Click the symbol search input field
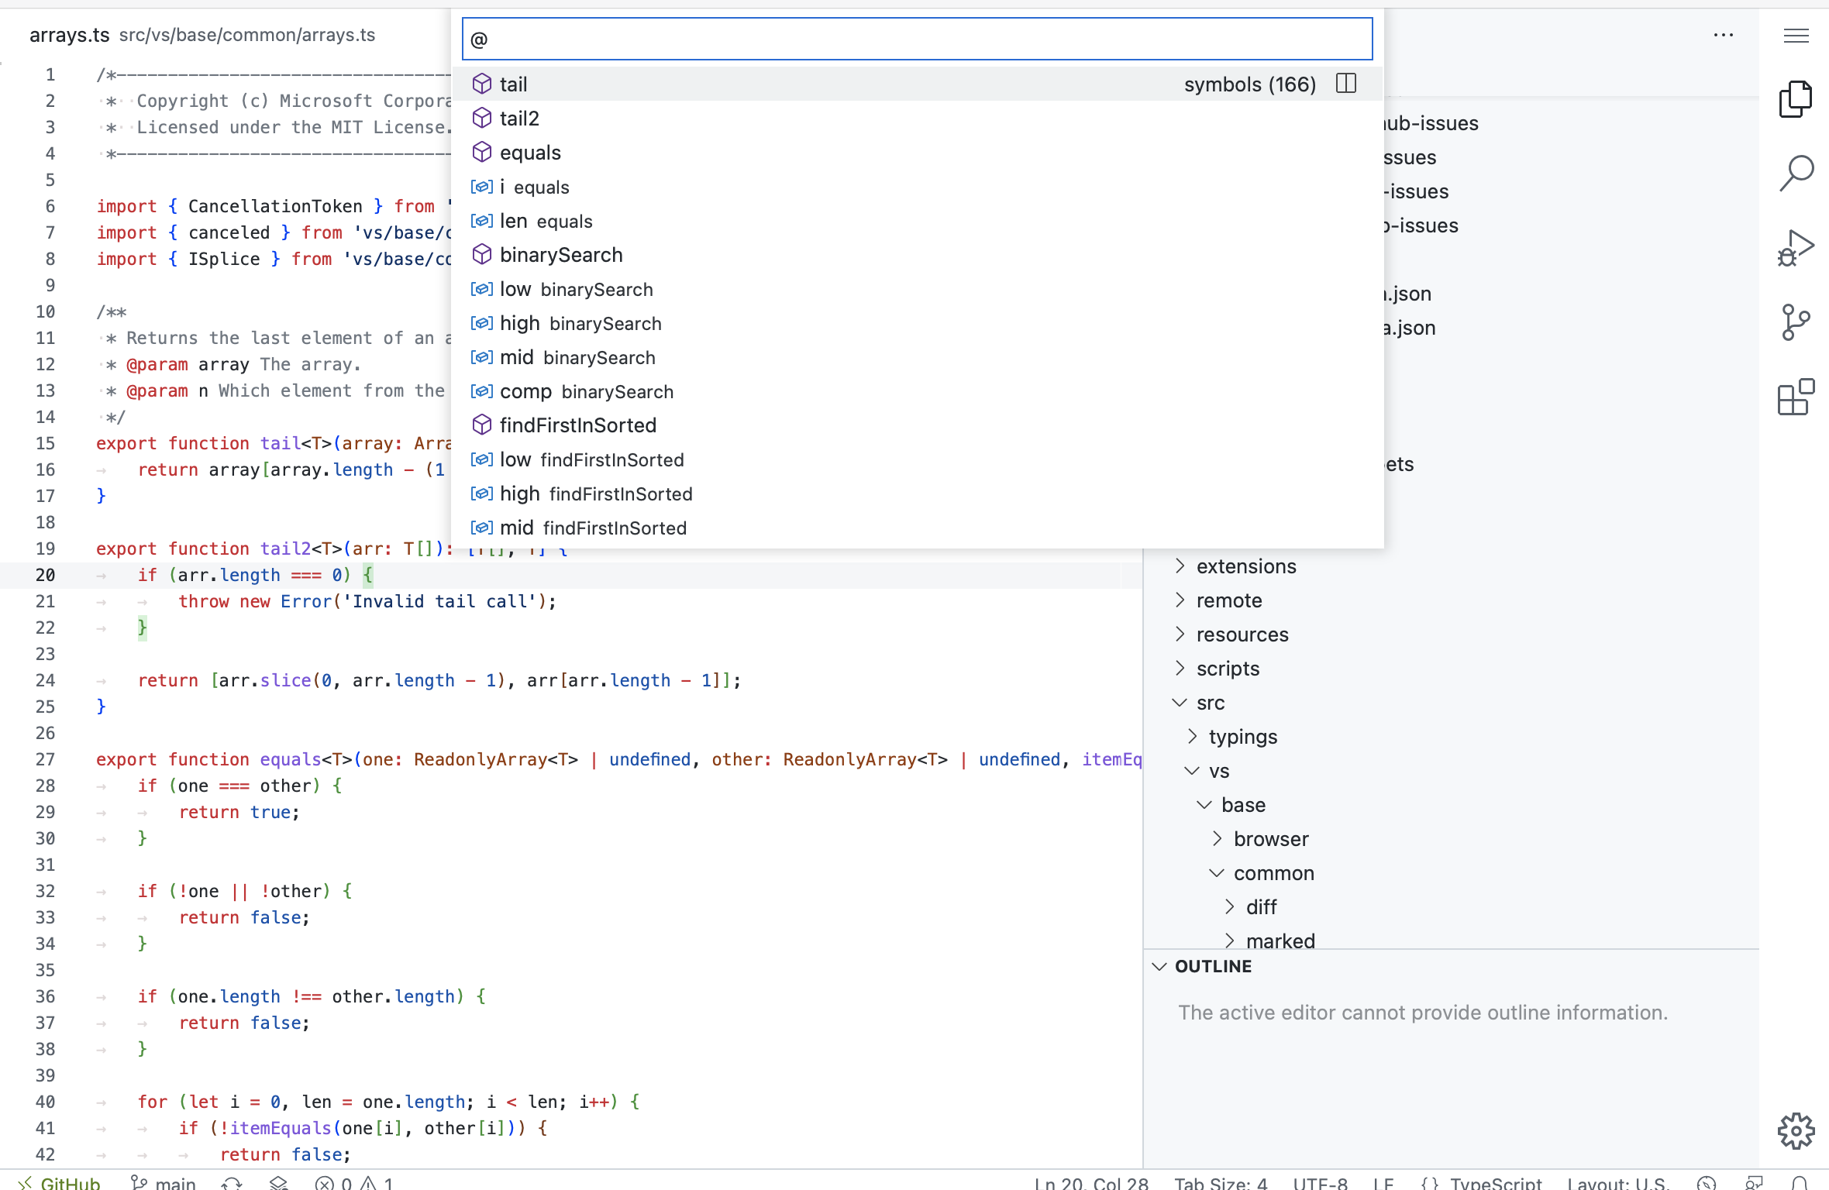Image resolution: width=1829 pixels, height=1190 pixels. pyautogui.click(x=914, y=38)
